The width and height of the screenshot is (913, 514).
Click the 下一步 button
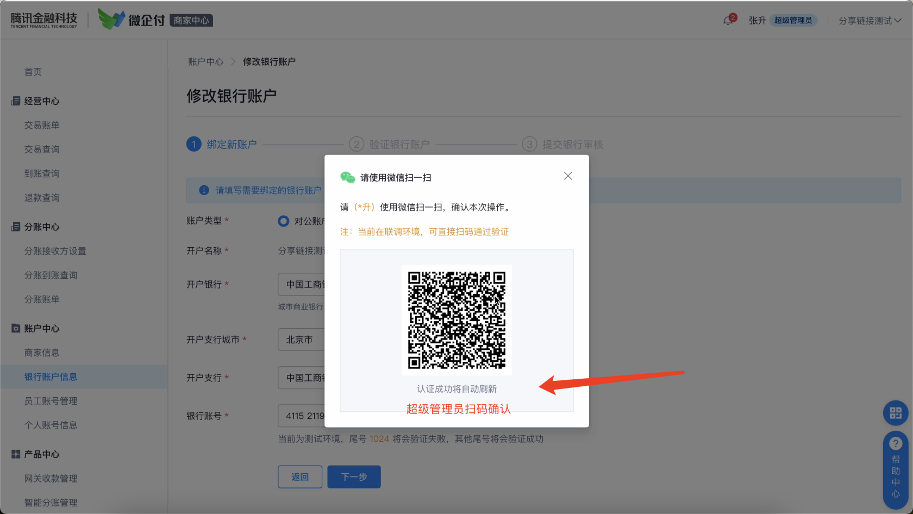pyautogui.click(x=354, y=477)
